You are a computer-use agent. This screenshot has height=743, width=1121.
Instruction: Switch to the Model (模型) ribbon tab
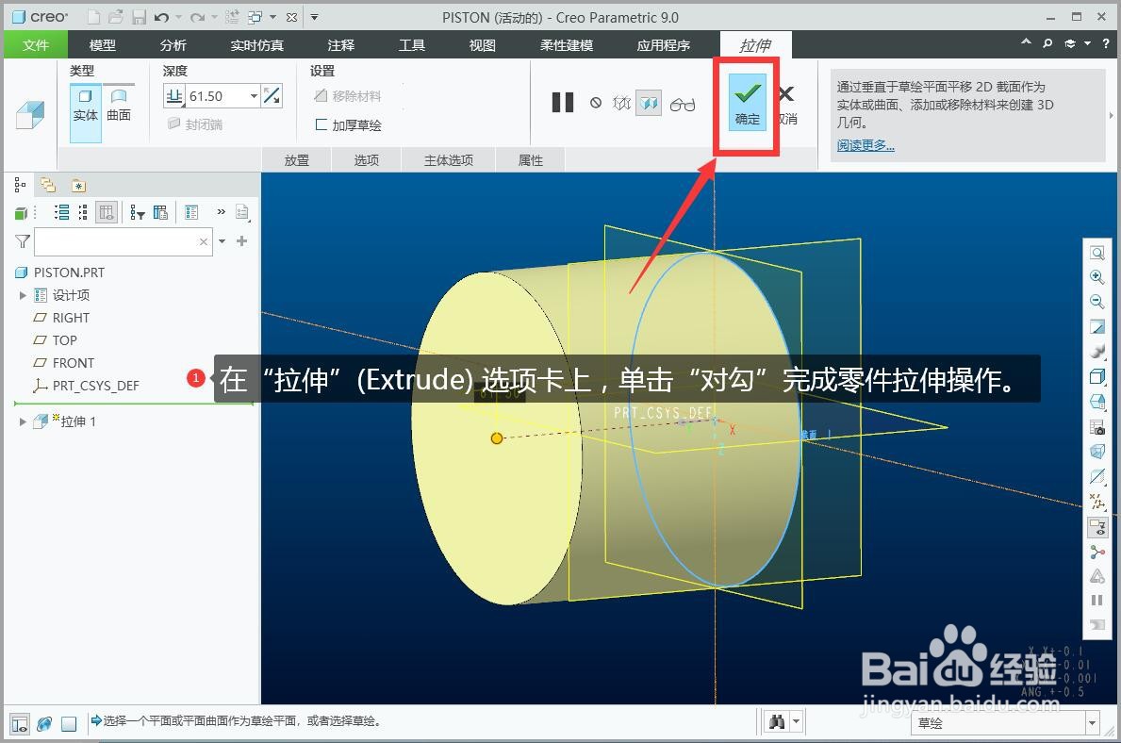(102, 45)
